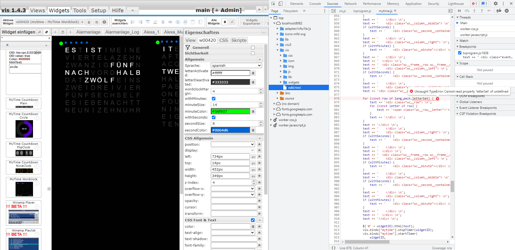
Task: Deactivate breakpoints icon in the debugger toolbar
Action: [x=499, y=11]
